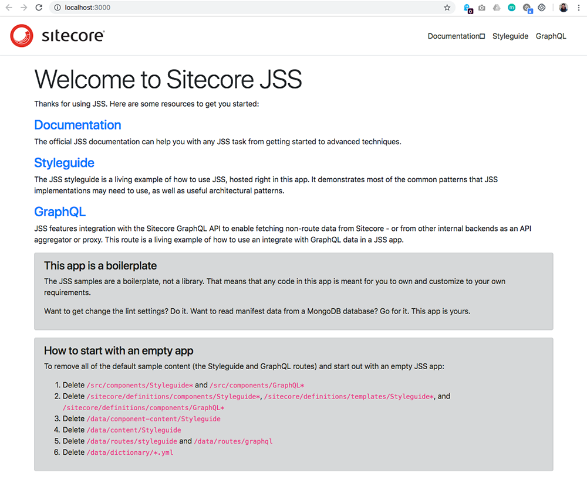The image size is (587, 487).
Task: Follow the blue Documentation heading link
Action: (x=77, y=125)
